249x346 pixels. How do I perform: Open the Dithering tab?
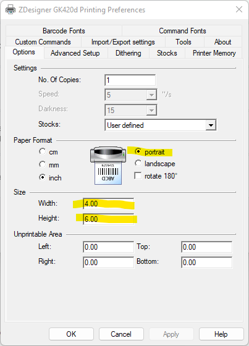pos(129,53)
